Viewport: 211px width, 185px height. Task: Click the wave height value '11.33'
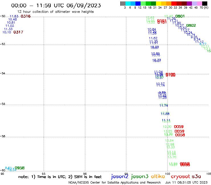coord(8,29)
